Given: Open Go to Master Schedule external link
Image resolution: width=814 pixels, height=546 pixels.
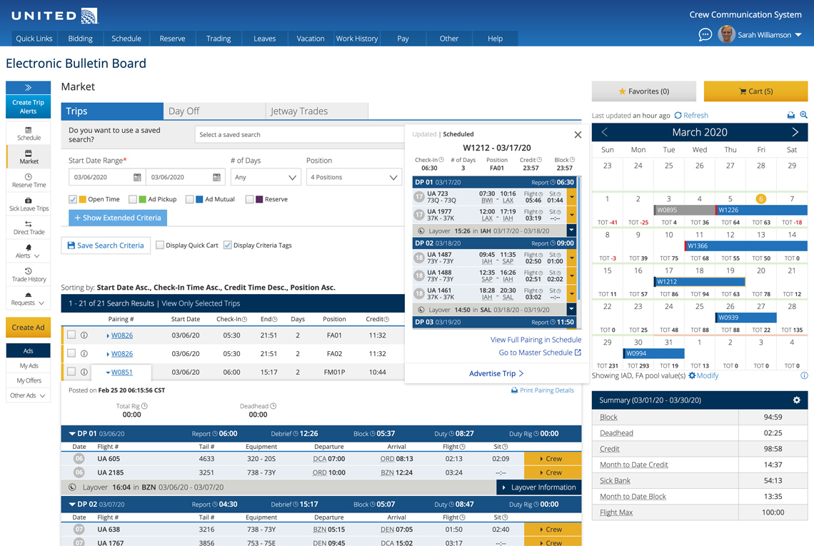Looking at the screenshot, I should [540, 353].
